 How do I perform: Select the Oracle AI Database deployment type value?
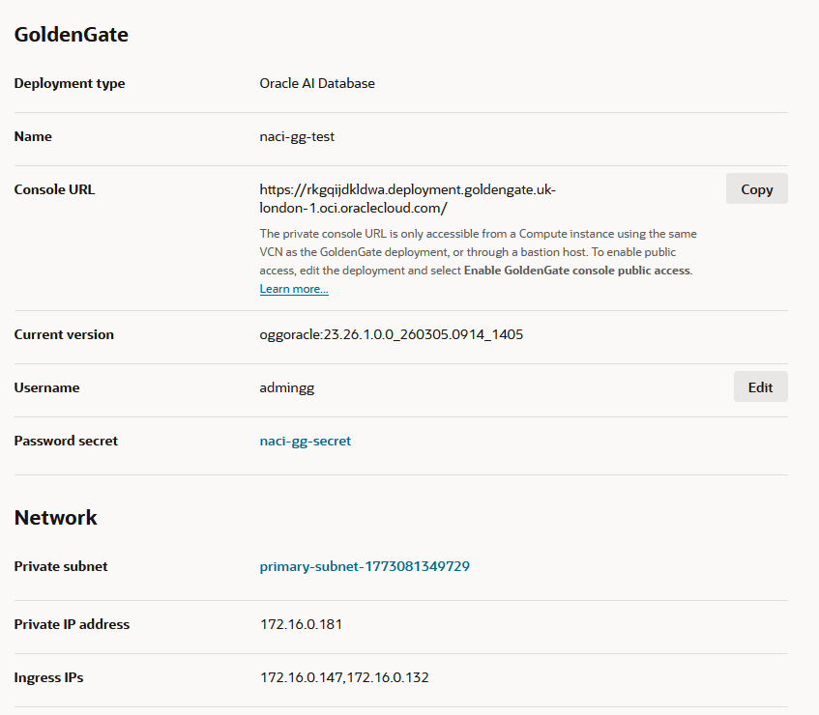tap(317, 83)
